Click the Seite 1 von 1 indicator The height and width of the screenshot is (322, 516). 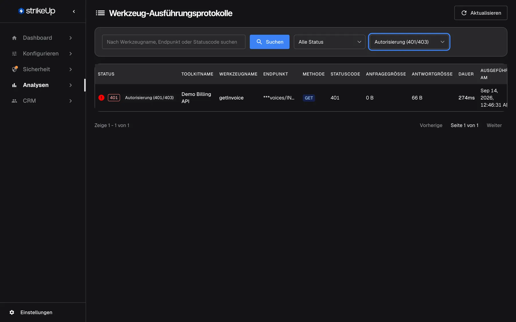(464, 125)
